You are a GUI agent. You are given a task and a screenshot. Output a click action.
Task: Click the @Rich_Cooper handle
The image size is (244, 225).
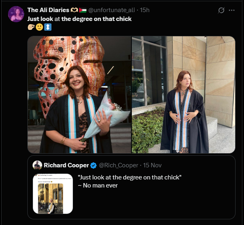pyautogui.click(x=118, y=165)
